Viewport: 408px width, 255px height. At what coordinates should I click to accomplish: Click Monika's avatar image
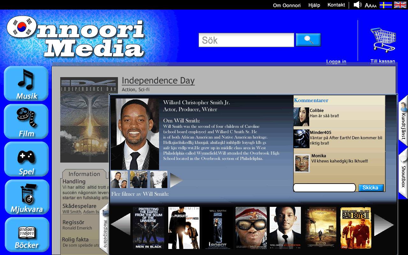(302, 164)
